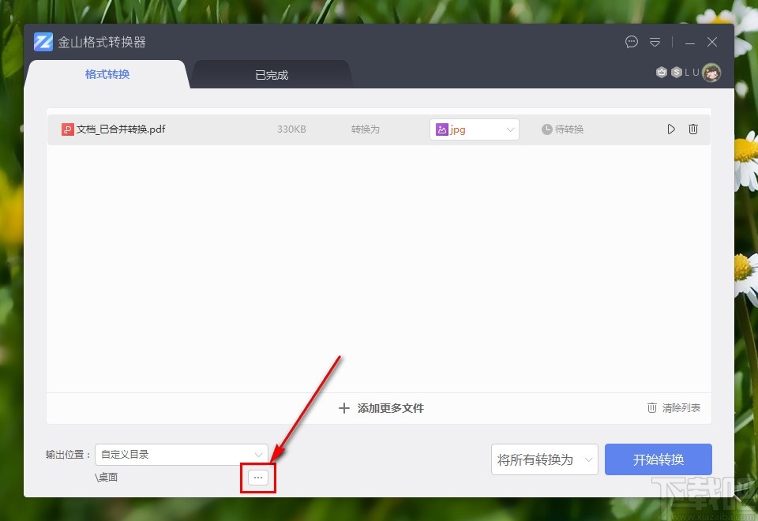Expand the 自定义目录 output location dropdown
Screen dimensions: 758x521
pyautogui.click(x=258, y=454)
